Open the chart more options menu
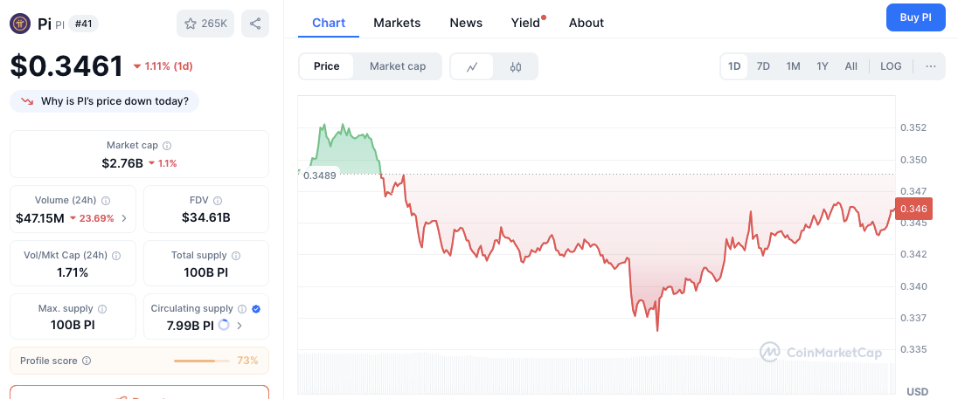 (930, 66)
